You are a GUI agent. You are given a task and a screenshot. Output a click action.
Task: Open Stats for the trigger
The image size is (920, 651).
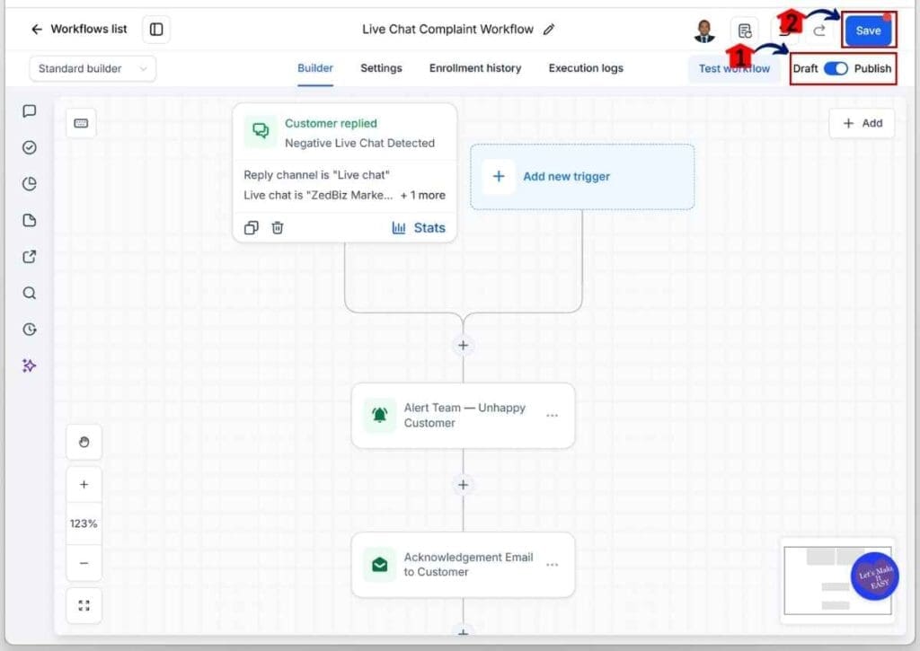(x=419, y=227)
